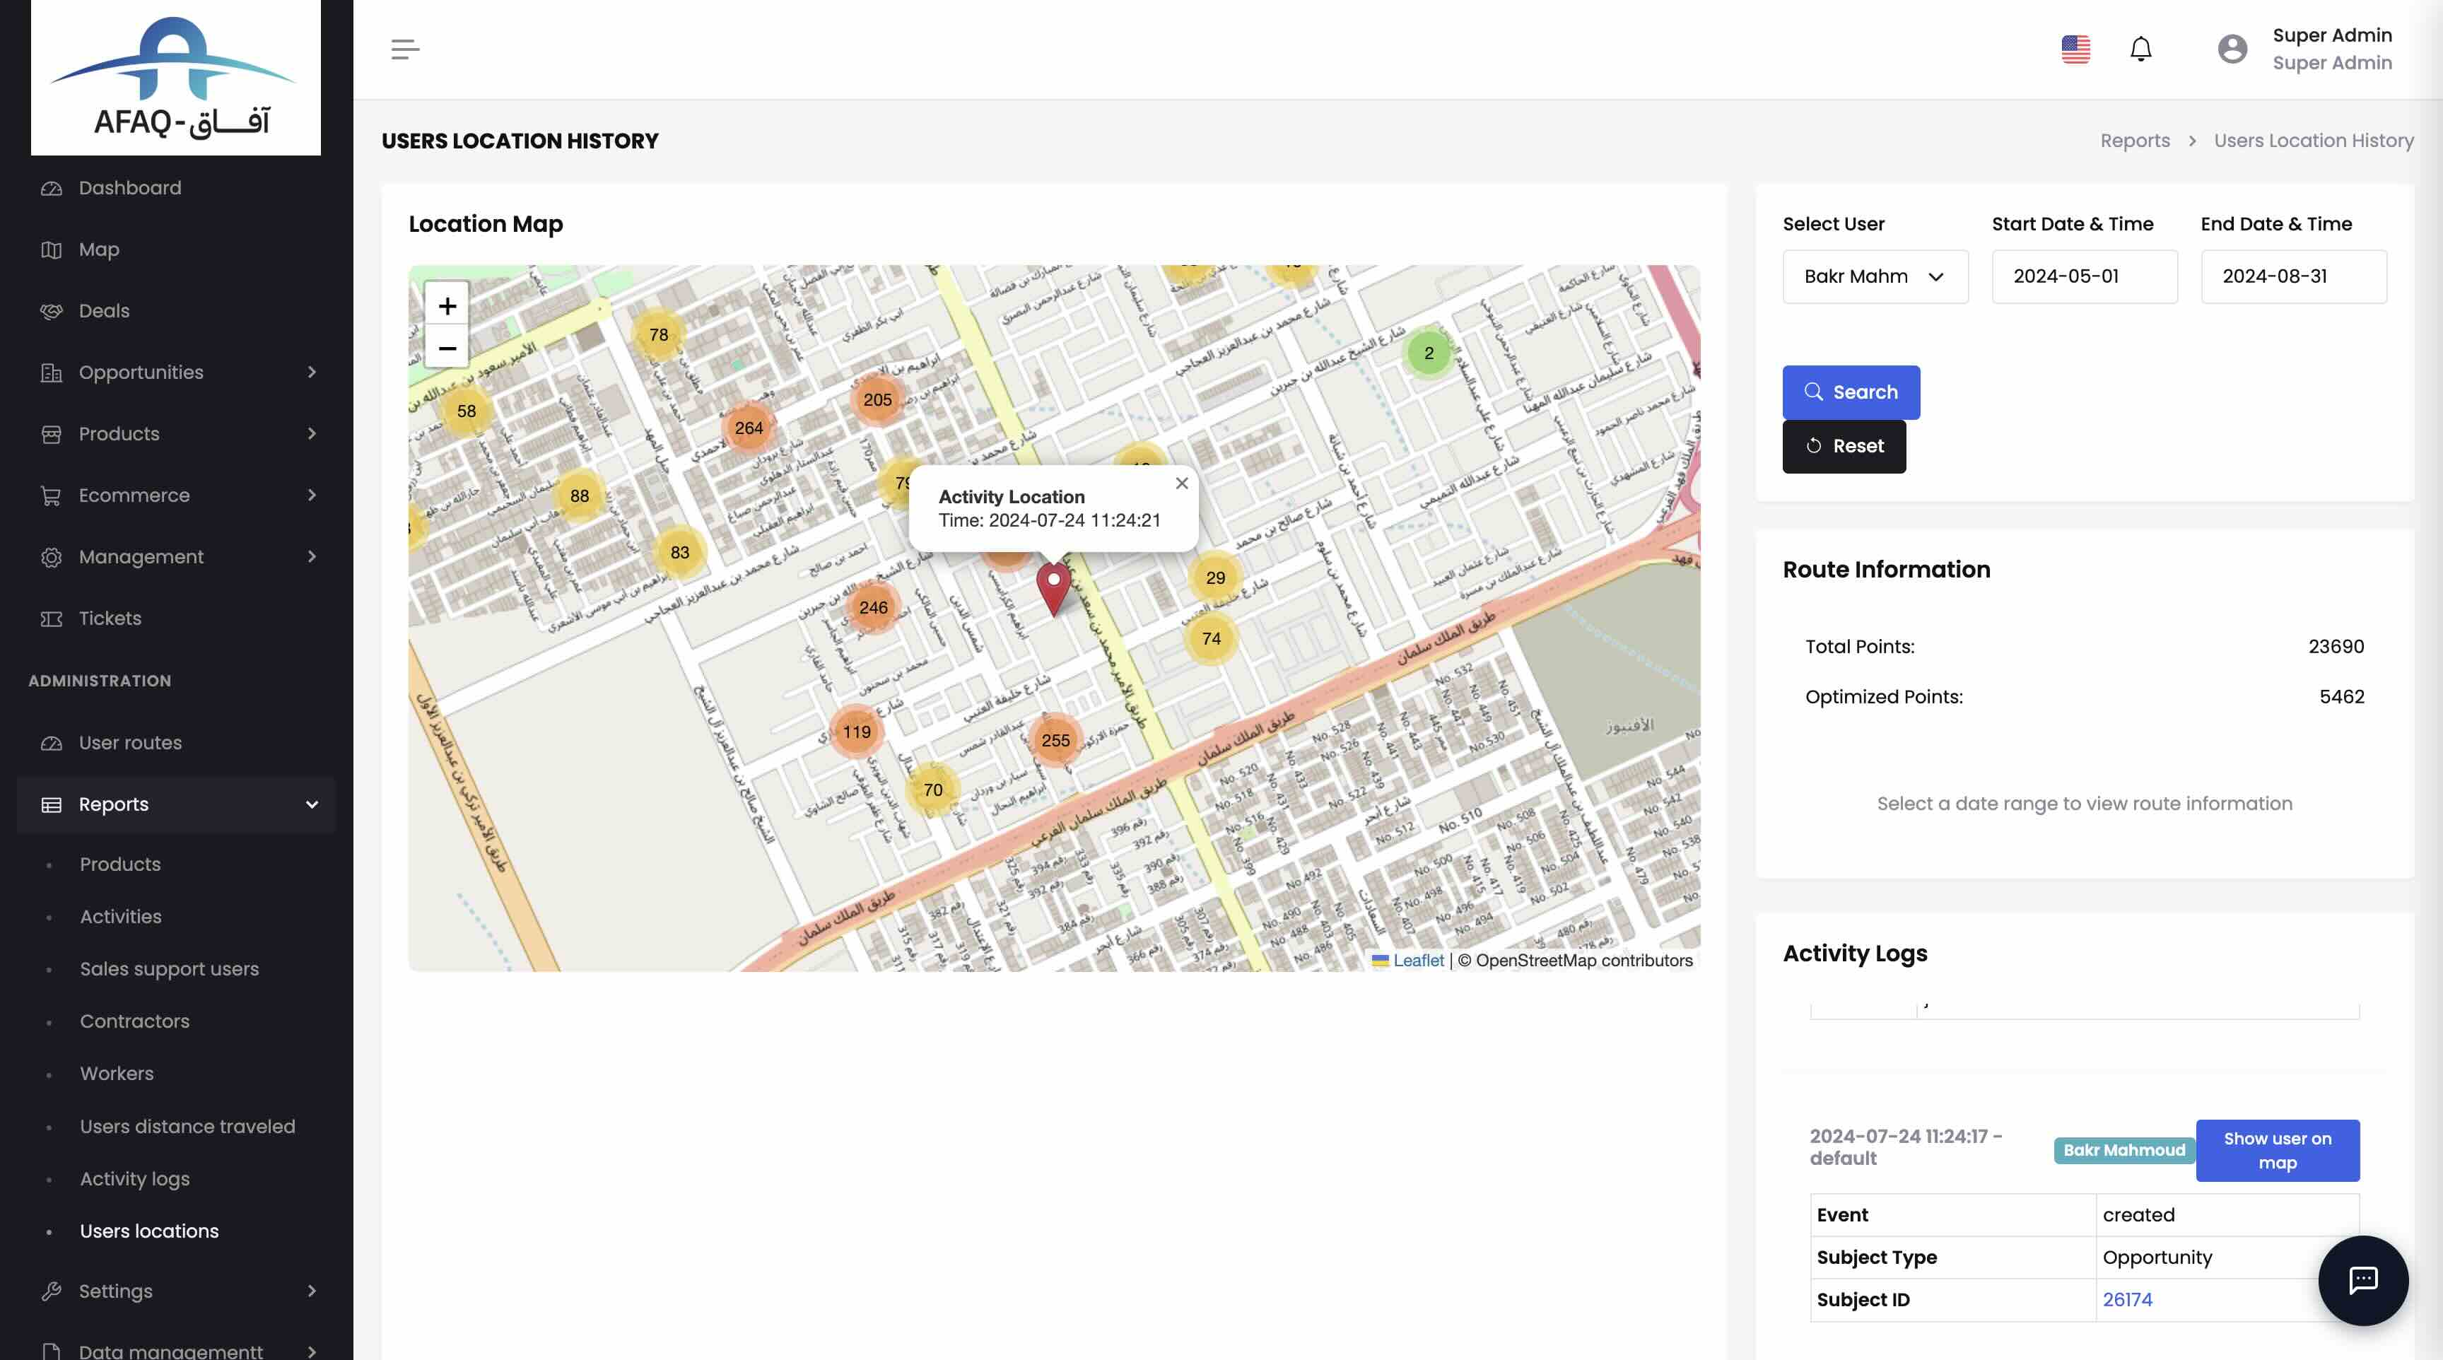This screenshot has height=1360, width=2443.
Task: Click the 264 map cluster
Action: [x=749, y=428]
